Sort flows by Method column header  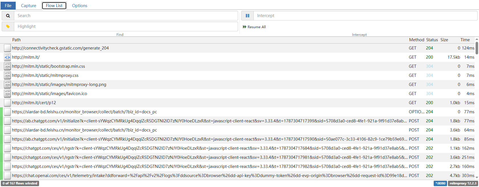pos(417,40)
